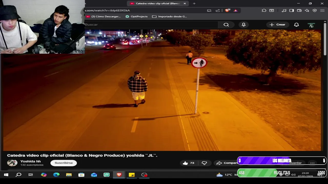Expand the Importado desde bookmarks folder
The image size is (328, 184).
pyautogui.click(x=170, y=16)
